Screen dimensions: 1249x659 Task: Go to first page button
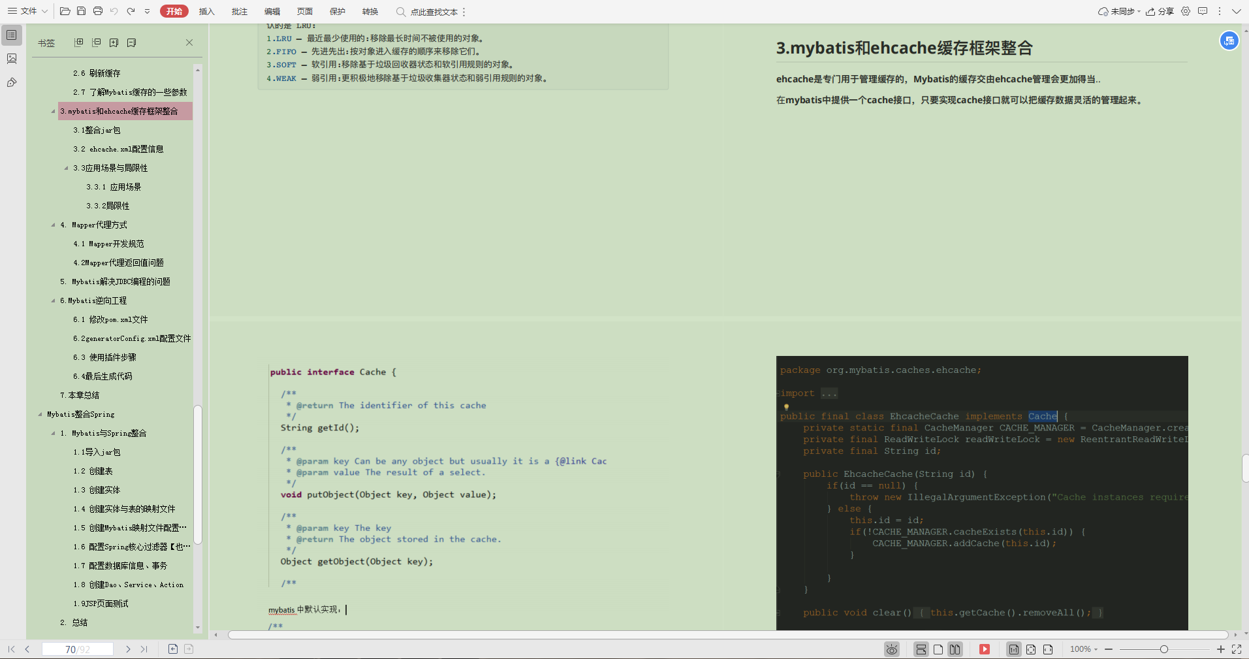[12, 649]
